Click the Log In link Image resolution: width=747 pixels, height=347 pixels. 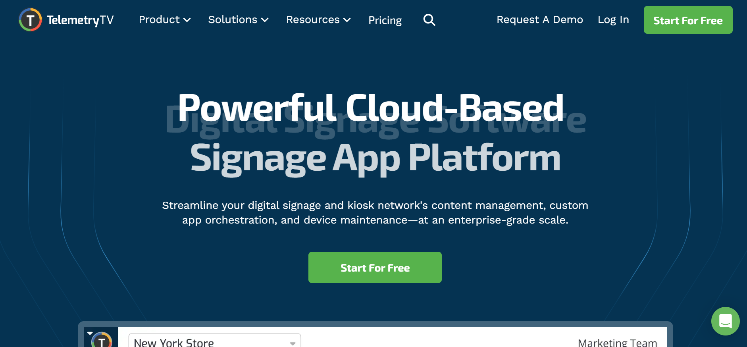[x=613, y=20]
